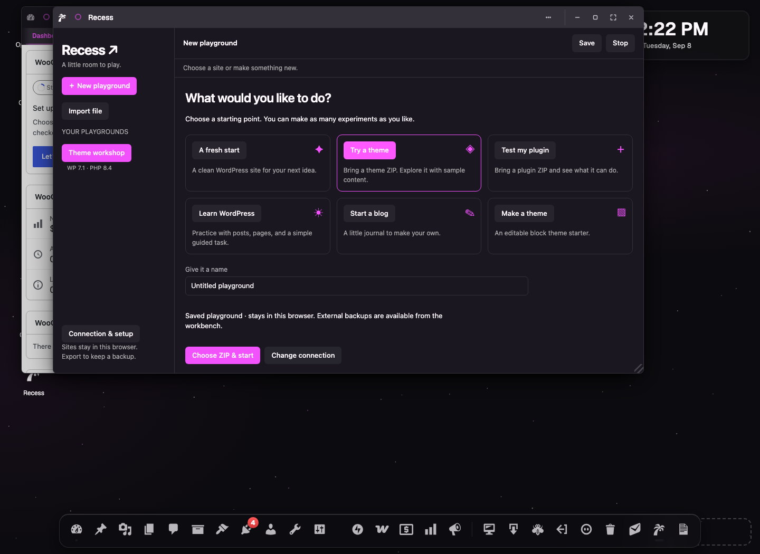This screenshot has width=760, height=554.
Task: Open the Recess window's three-dot options menu
Action: click(548, 17)
